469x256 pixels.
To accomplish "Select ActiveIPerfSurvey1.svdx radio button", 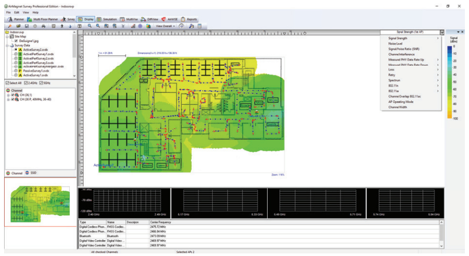I will 16,54.
